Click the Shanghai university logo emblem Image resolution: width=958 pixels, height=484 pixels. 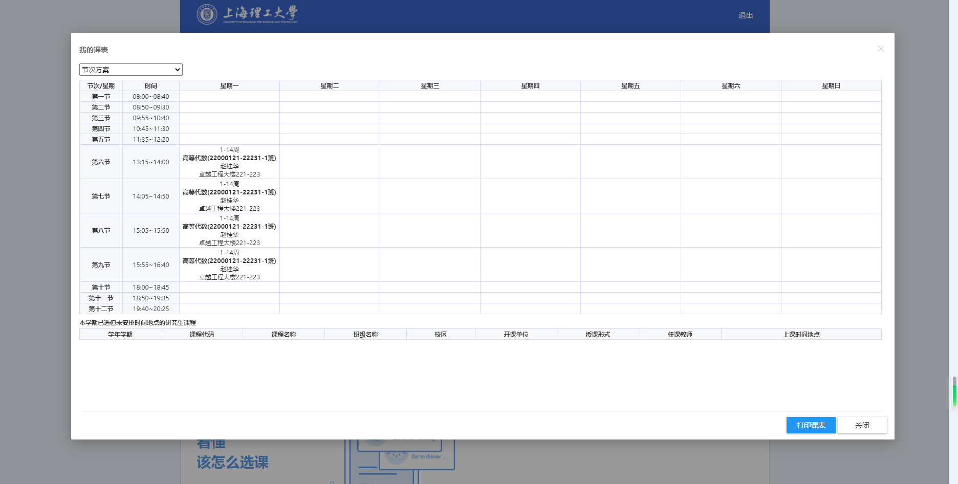[207, 14]
